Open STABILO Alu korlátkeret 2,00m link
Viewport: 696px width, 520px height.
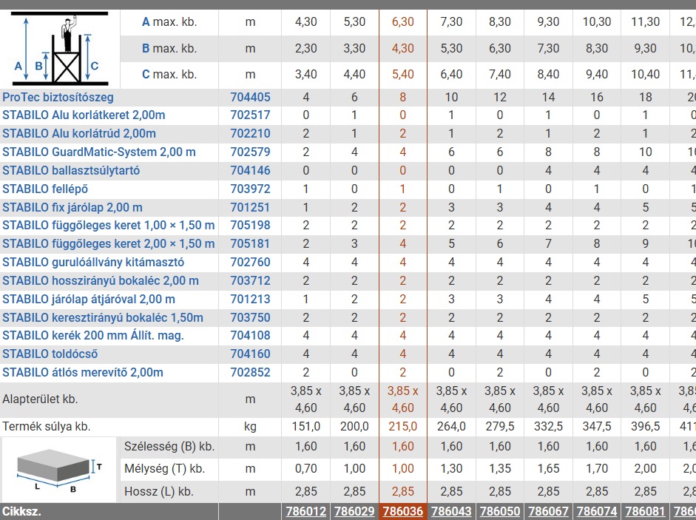click(x=84, y=115)
